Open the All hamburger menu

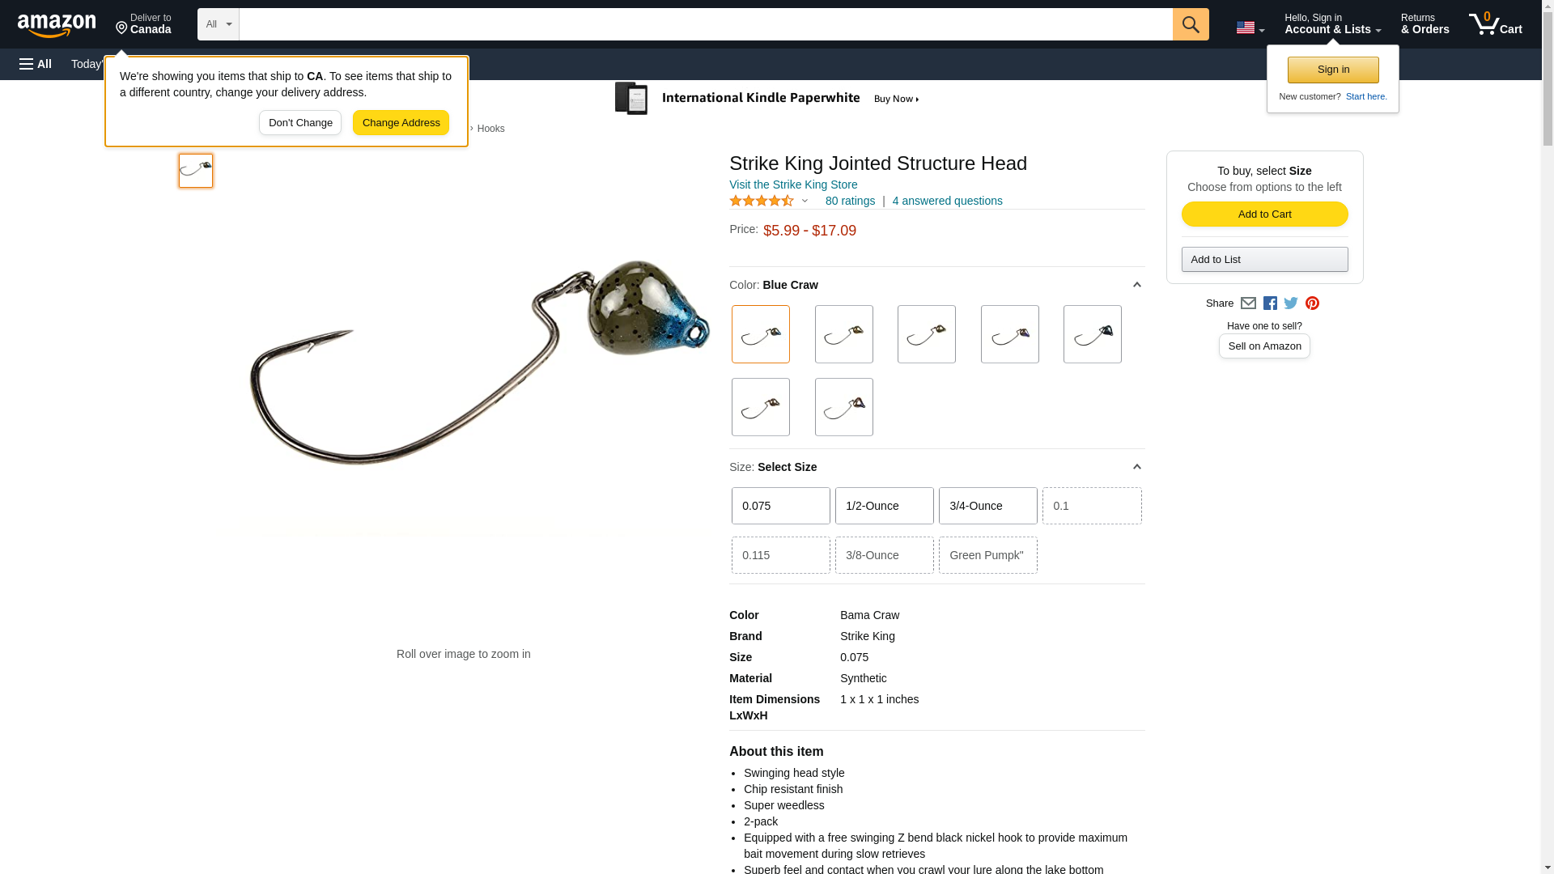pyautogui.click(x=36, y=64)
